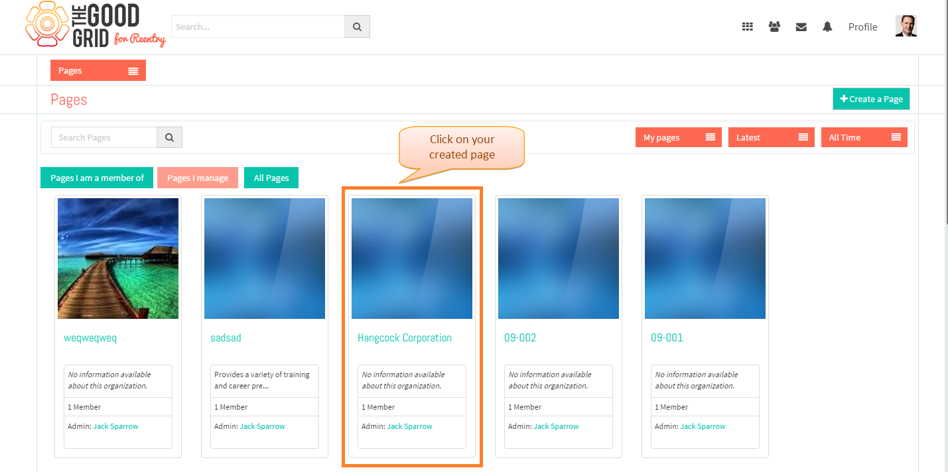Open Jack Sparrow admin link under sadsad

coord(263,426)
